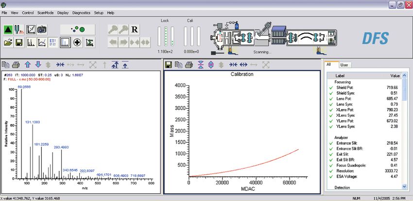
Task: Click the gray left arrow button
Action: pos(113,43)
